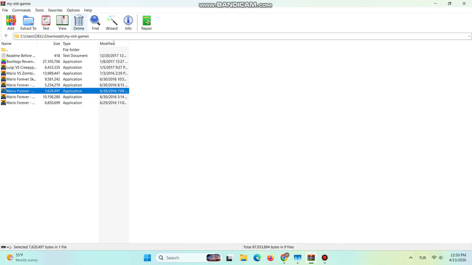Click the TUR language indicator
The width and height of the screenshot is (472, 265).
click(423, 258)
